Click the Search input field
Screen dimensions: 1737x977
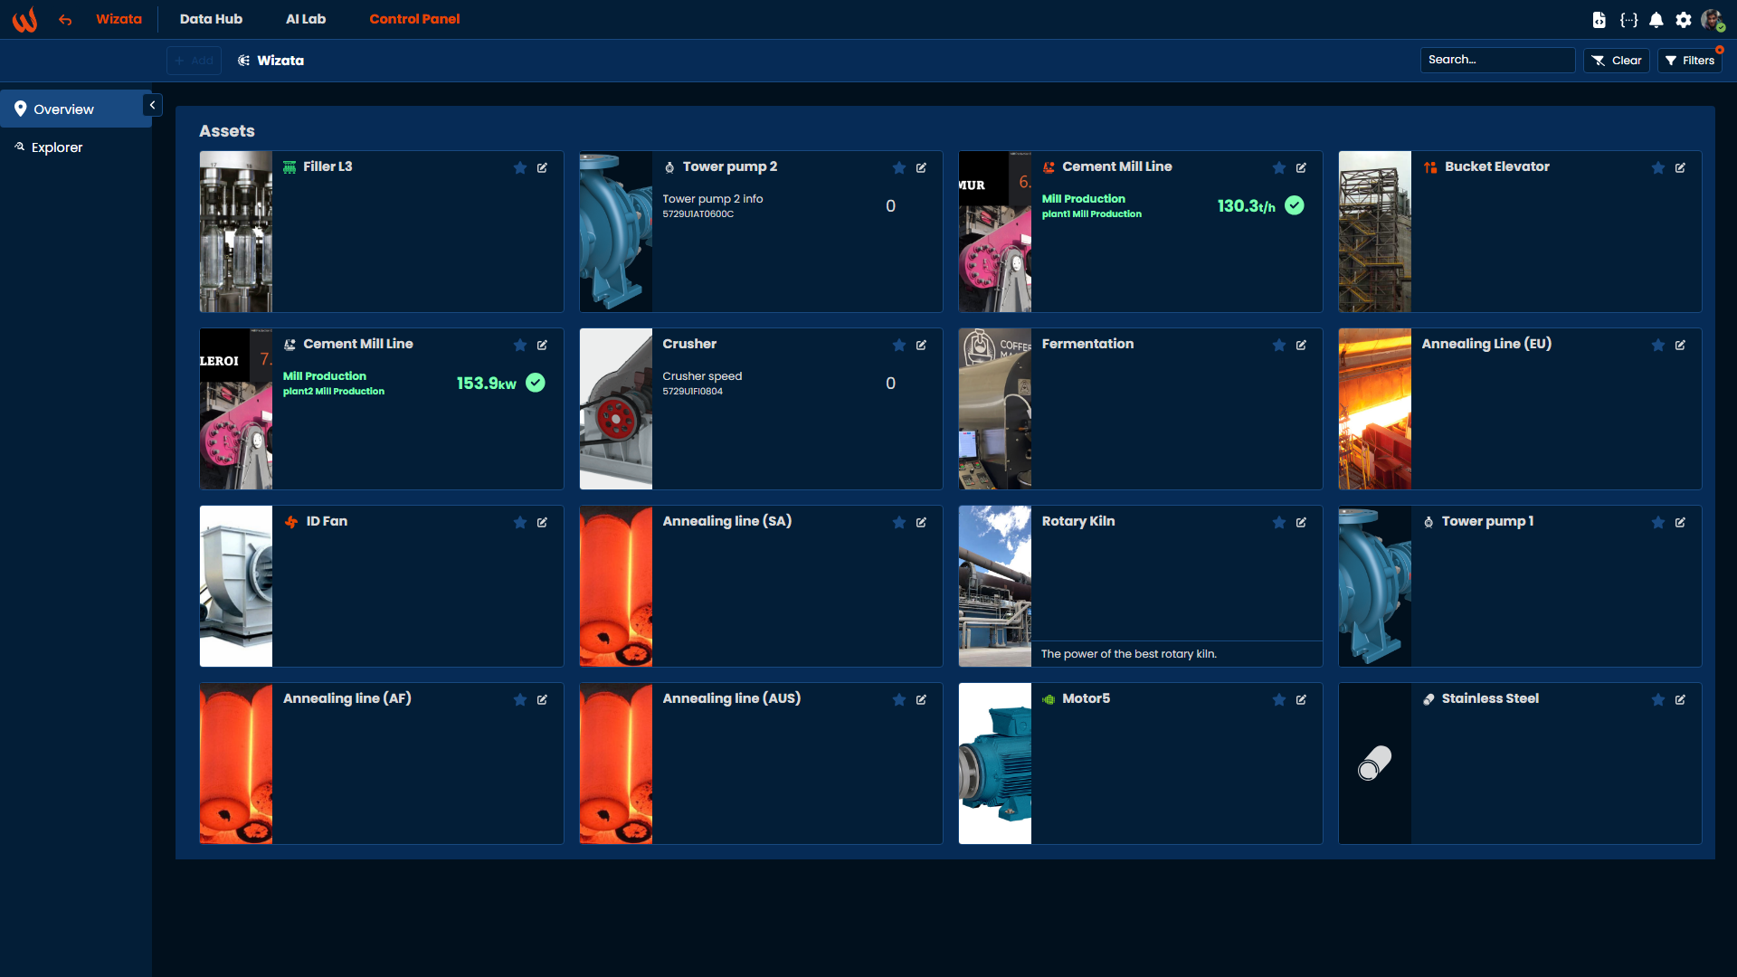click(x=1497, y=60)
